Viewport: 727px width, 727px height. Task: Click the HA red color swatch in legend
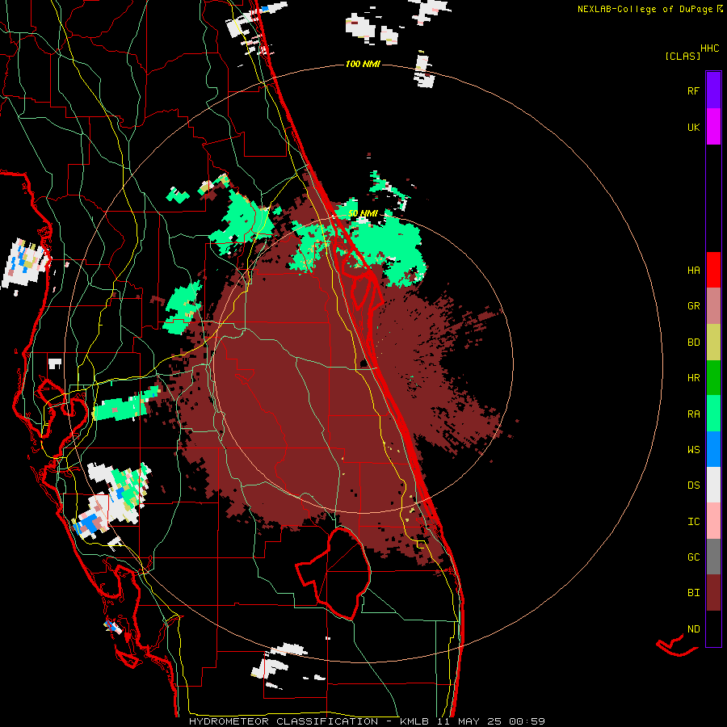(713, 270)
